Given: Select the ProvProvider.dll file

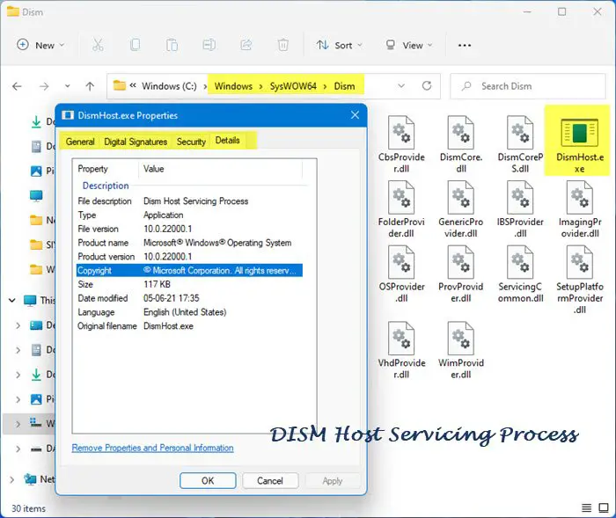Looking at the screenshot, I should click(x=461, y=274).
